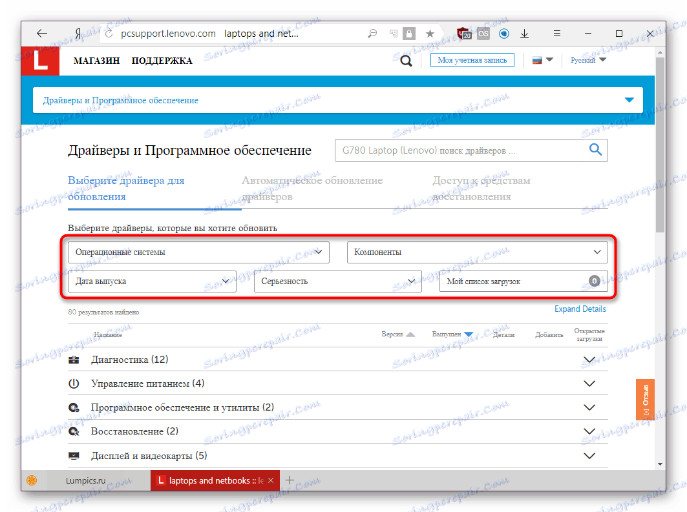
Task: Click the gray "os" extension icon
Action: pyautogui.click(x=483, y=34)
